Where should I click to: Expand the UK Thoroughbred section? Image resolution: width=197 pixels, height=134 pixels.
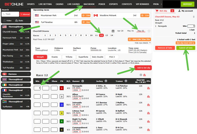coord(16,80)
